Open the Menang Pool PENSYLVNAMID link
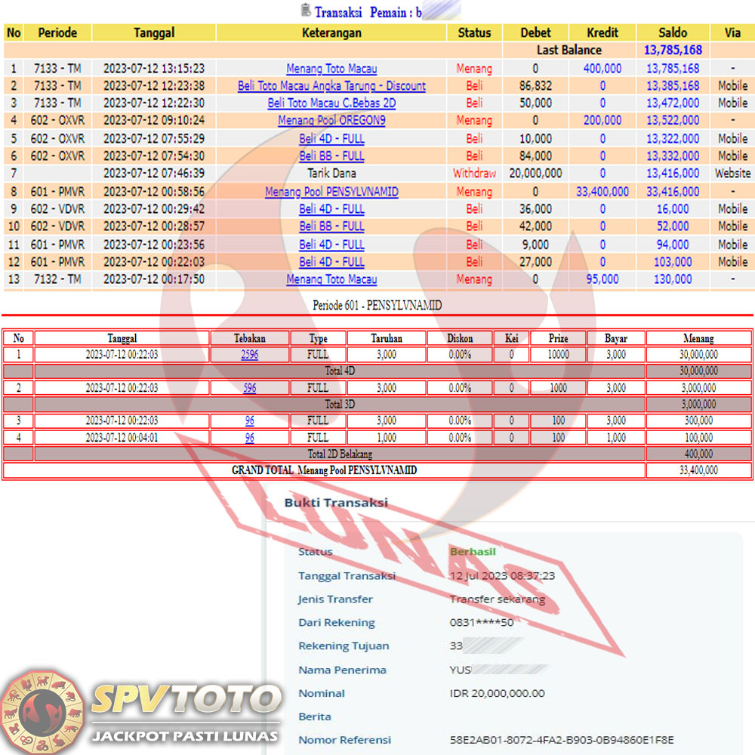755x755 pixels. click(x=331, y=192)
